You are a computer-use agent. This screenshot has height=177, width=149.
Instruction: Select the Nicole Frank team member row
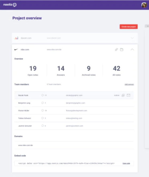[74, 95]
